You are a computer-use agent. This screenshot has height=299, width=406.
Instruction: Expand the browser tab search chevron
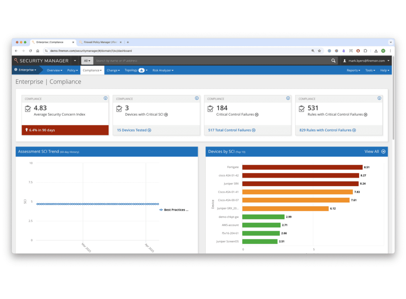[x=390, y=42]
